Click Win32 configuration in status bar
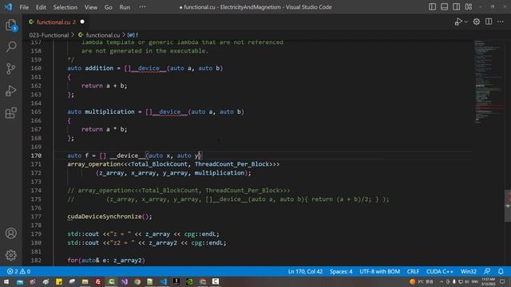The width and height of the screenshot is (511, 287). point(469,271)
